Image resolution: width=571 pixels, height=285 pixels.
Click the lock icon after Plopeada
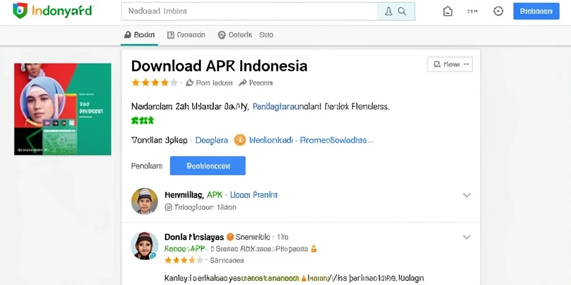(313, 249)
